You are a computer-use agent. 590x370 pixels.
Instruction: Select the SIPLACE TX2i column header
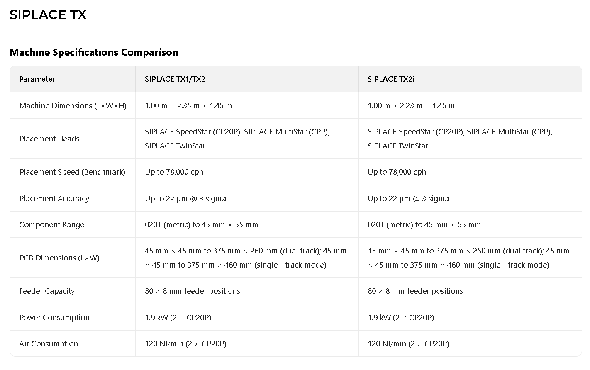coord(391,79)
